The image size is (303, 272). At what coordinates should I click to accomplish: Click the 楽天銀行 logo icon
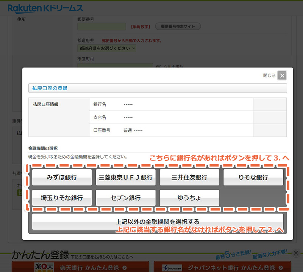[44, 267]
